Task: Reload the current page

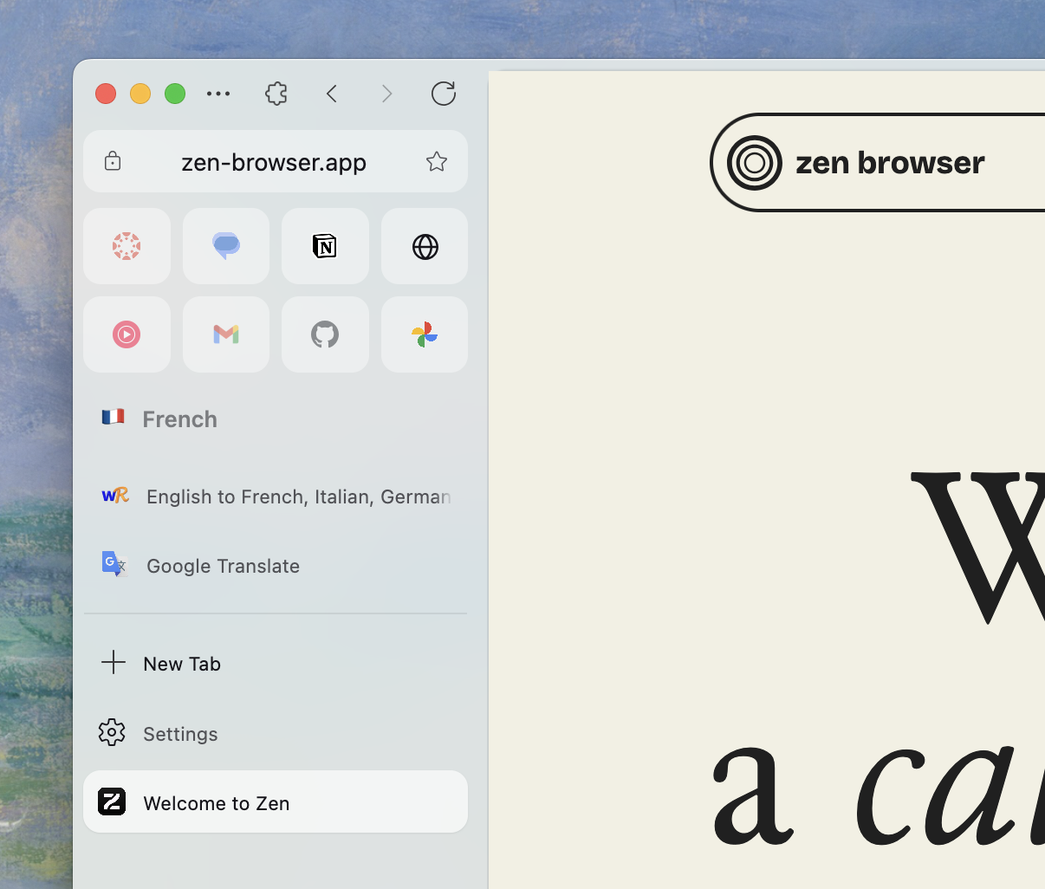Action: [444, 94]
